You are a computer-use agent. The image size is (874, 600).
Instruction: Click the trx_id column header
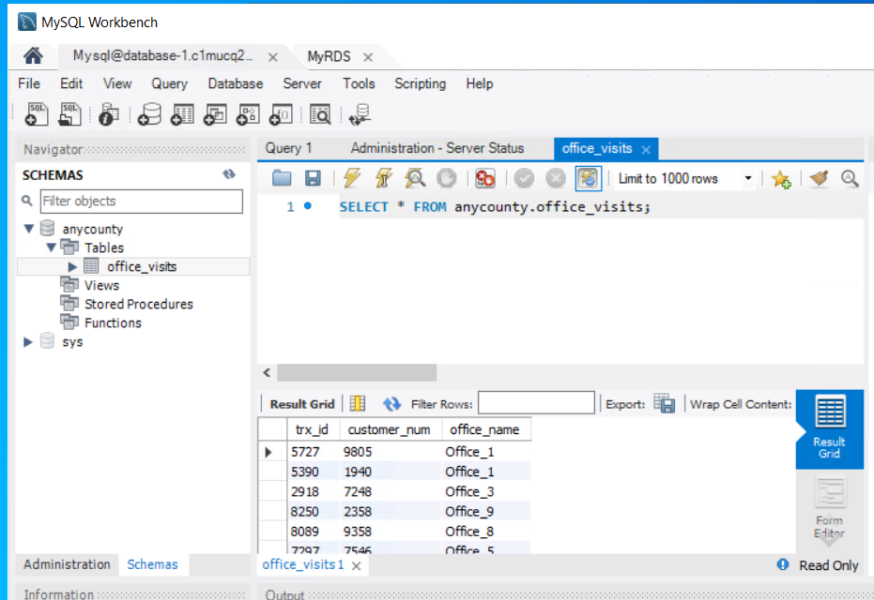click(x=313, y=429)
